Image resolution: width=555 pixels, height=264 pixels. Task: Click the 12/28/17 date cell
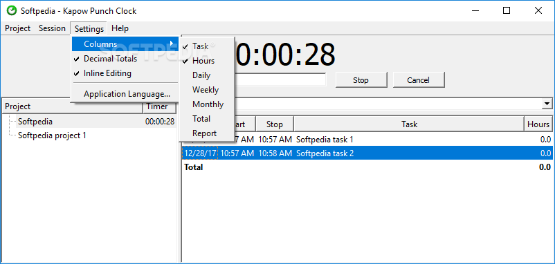200,153
